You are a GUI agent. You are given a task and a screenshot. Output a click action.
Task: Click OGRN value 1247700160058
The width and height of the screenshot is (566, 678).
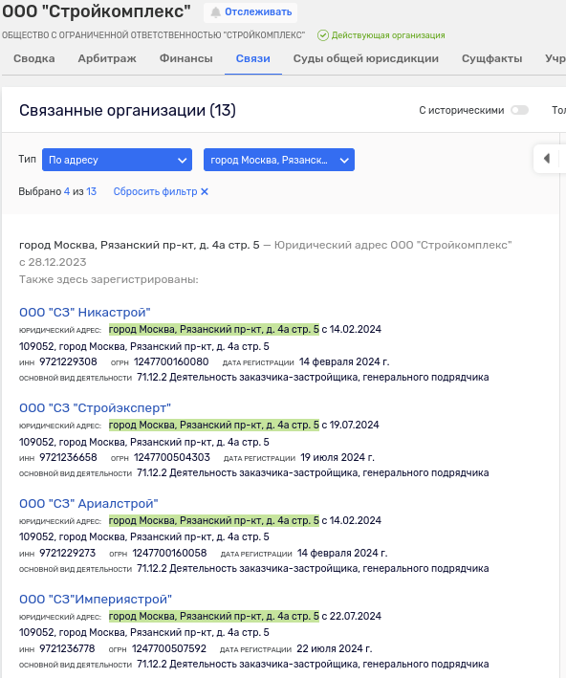[x=169, y=553]
